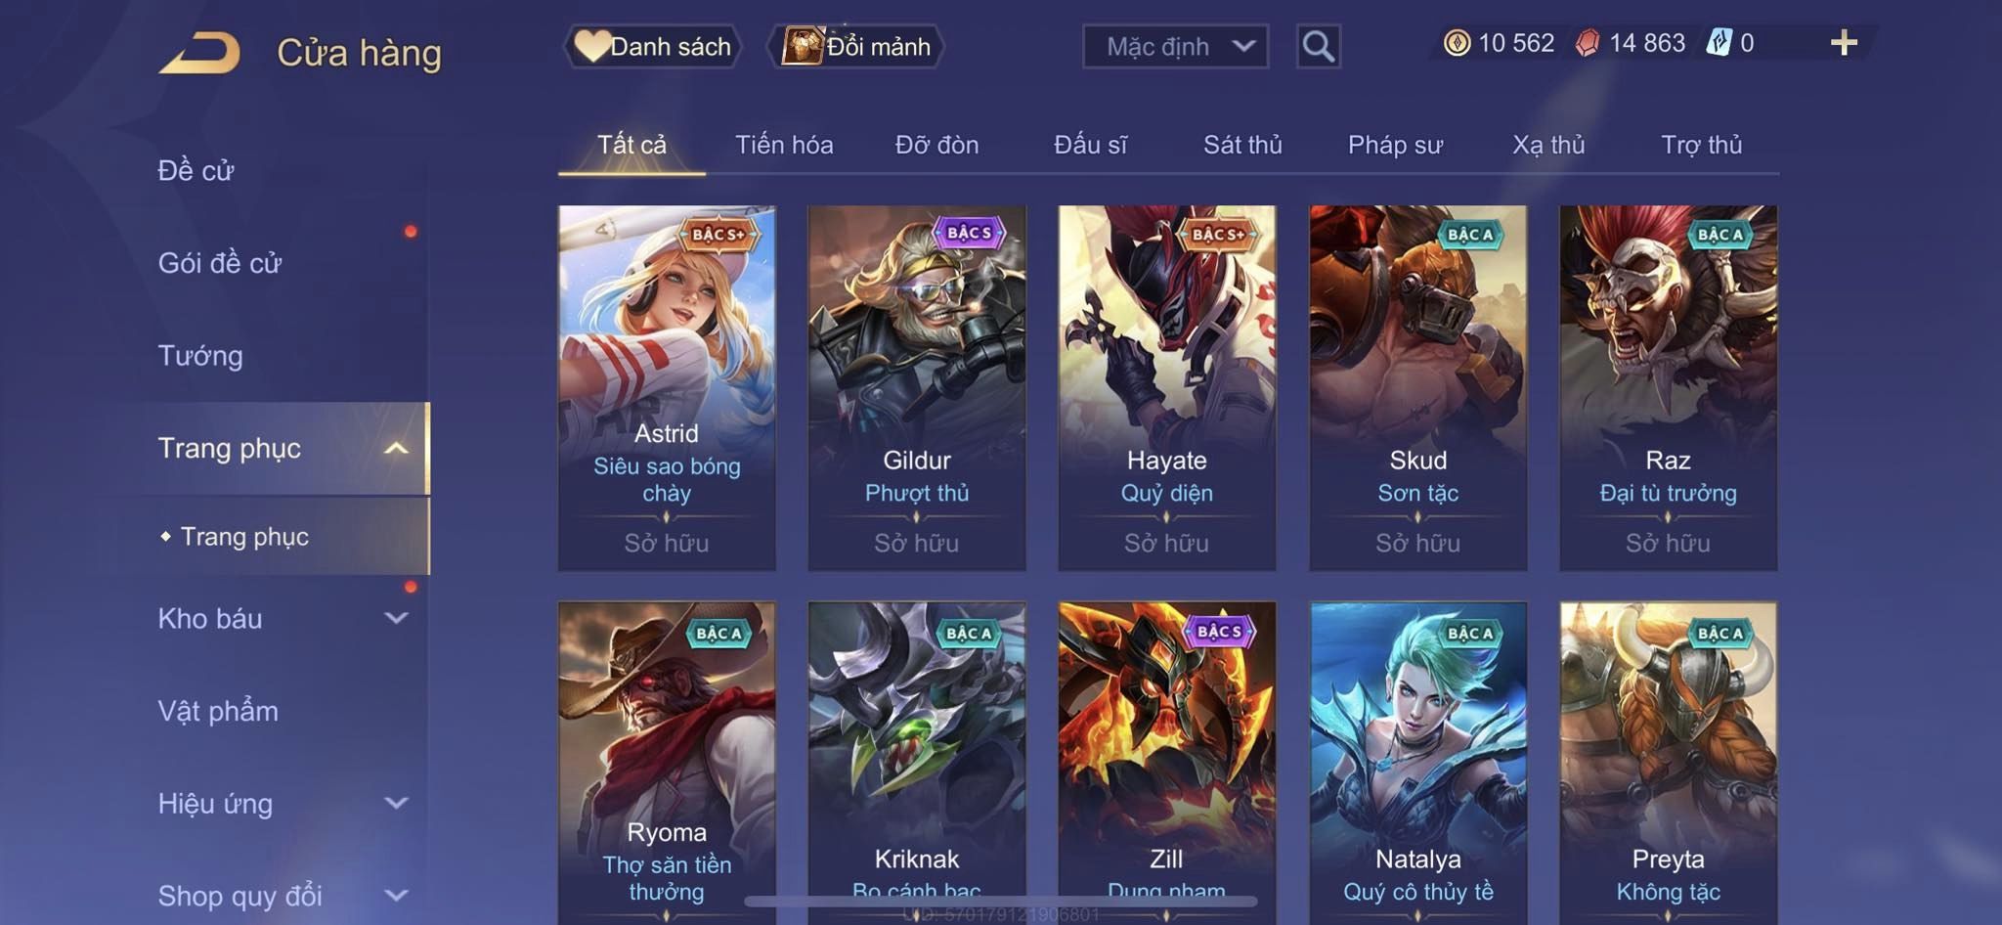Select the Tiến hóa filter tab
This screenshot has height=925, width=2002.
coord(784,145)
